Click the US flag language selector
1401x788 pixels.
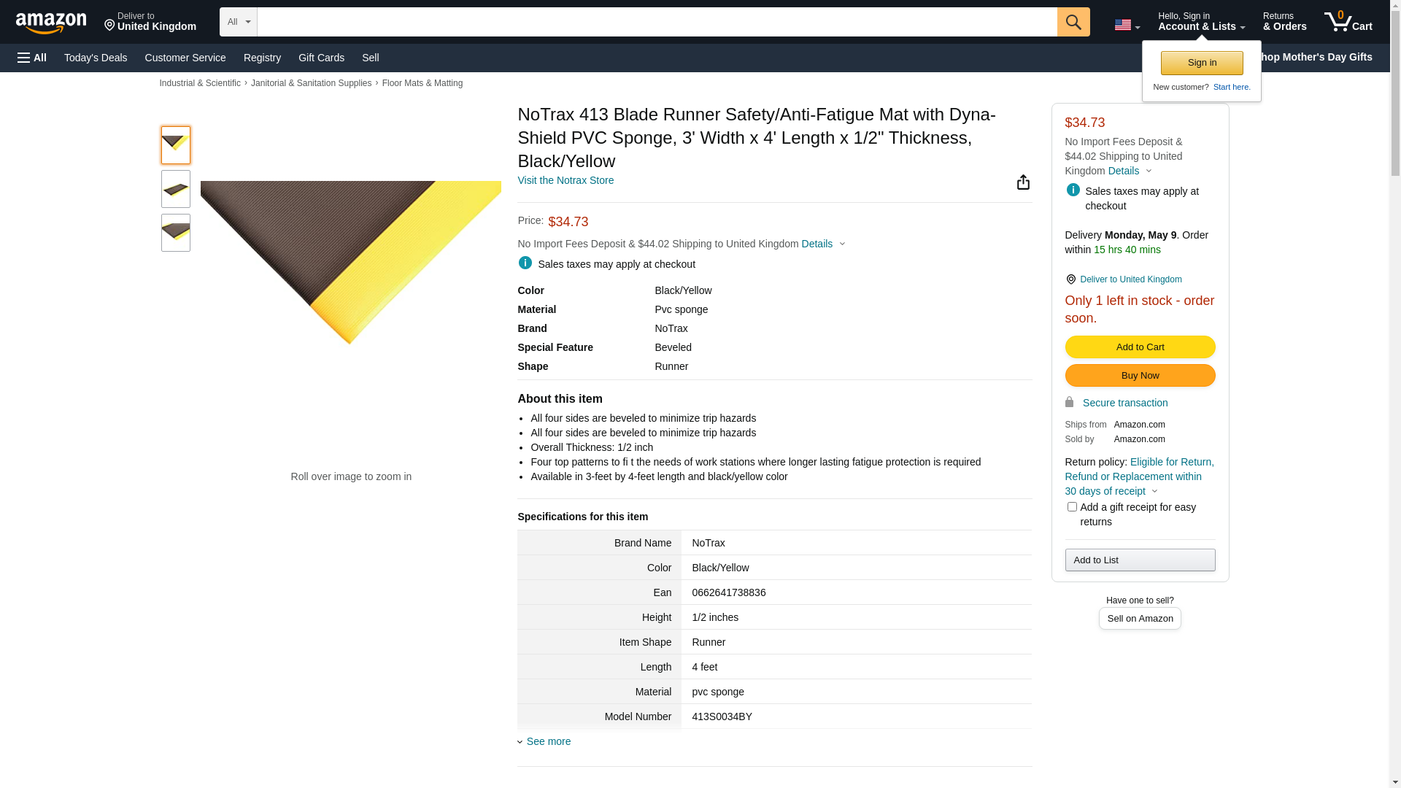pos(1126,26)
